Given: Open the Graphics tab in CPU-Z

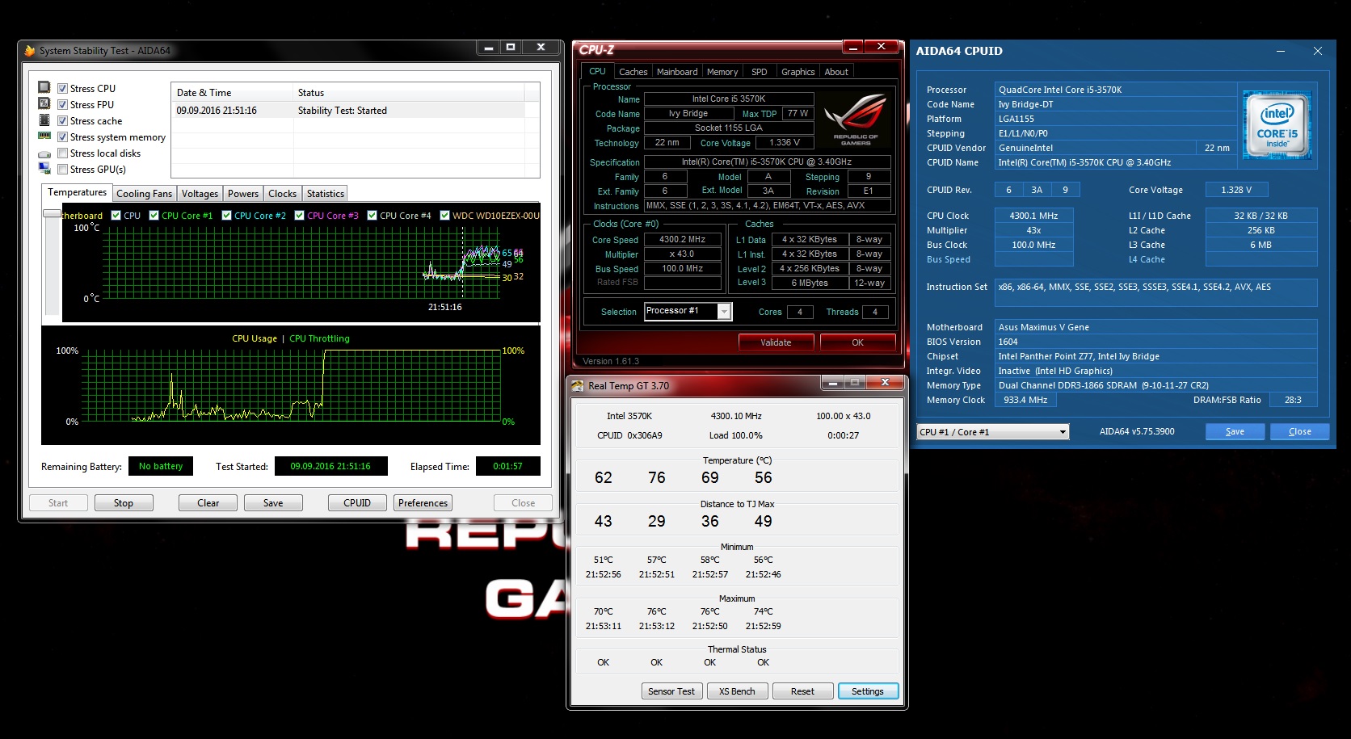Looking at the screenshot, I should [x=798, y=72].
